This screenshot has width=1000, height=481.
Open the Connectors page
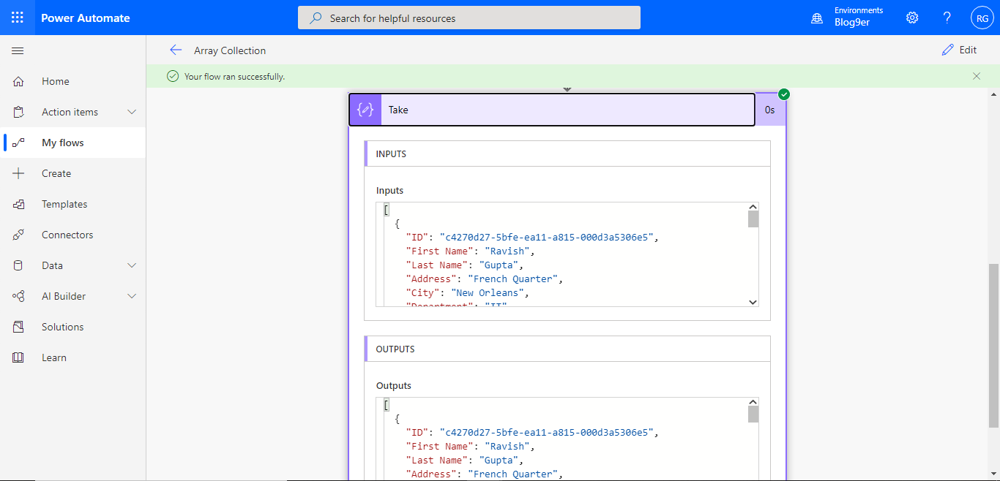coord(67,234)
